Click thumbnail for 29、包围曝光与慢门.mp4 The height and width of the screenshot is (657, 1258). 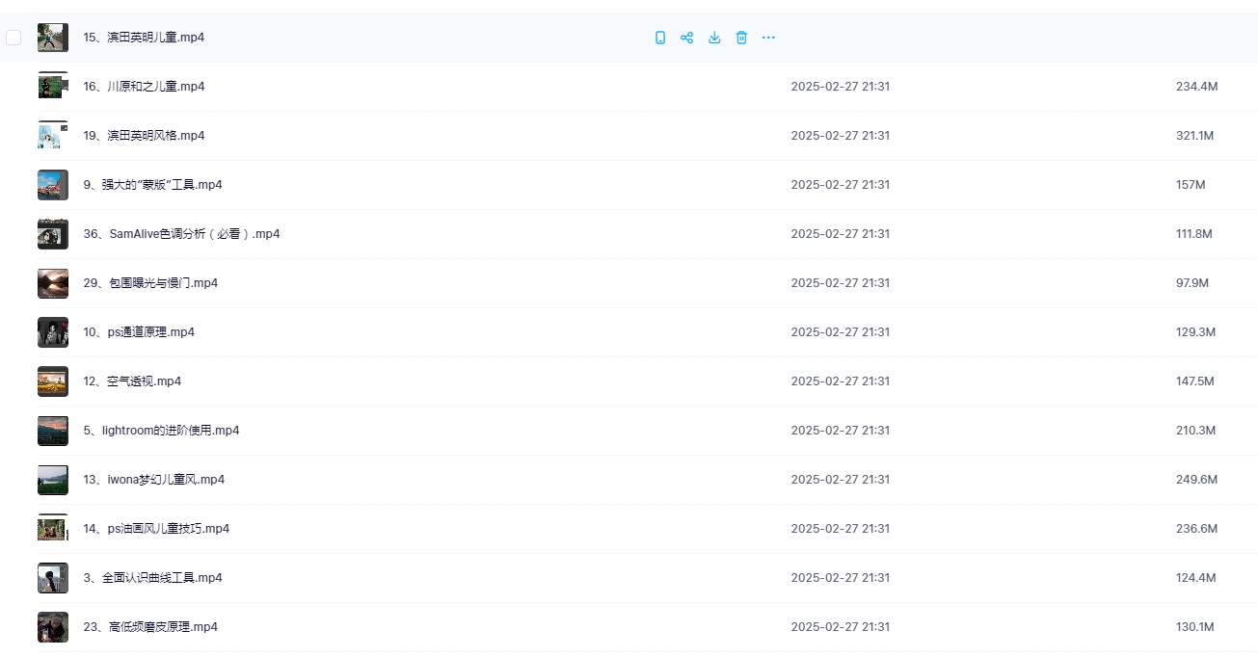click(52, 283)
